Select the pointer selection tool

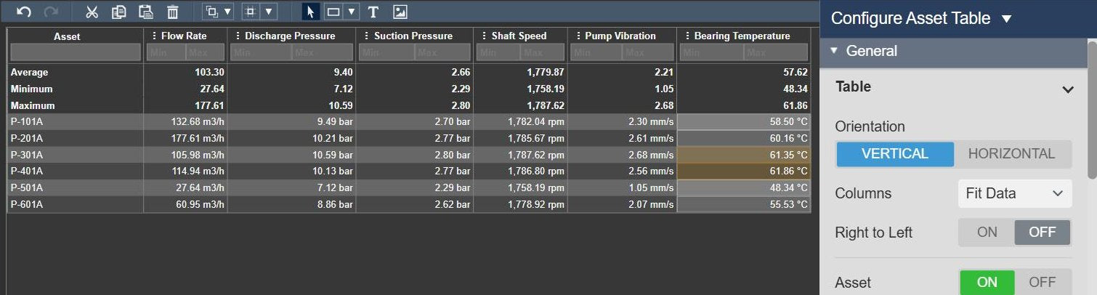tap(311, 12)
